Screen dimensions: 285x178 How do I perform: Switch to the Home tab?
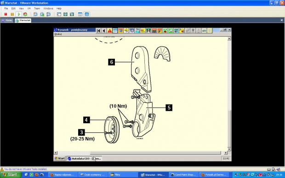[7, 20]
